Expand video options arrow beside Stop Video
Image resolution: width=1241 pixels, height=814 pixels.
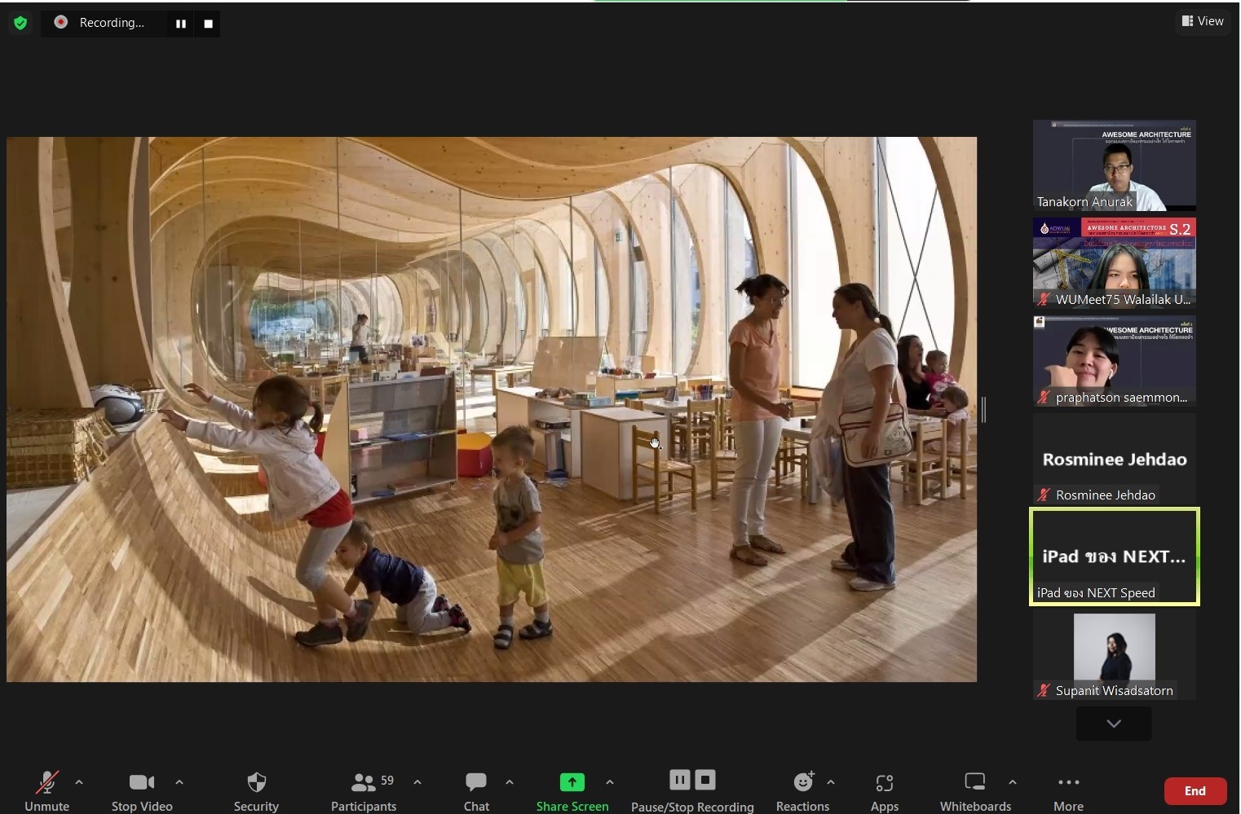point(179,782)
